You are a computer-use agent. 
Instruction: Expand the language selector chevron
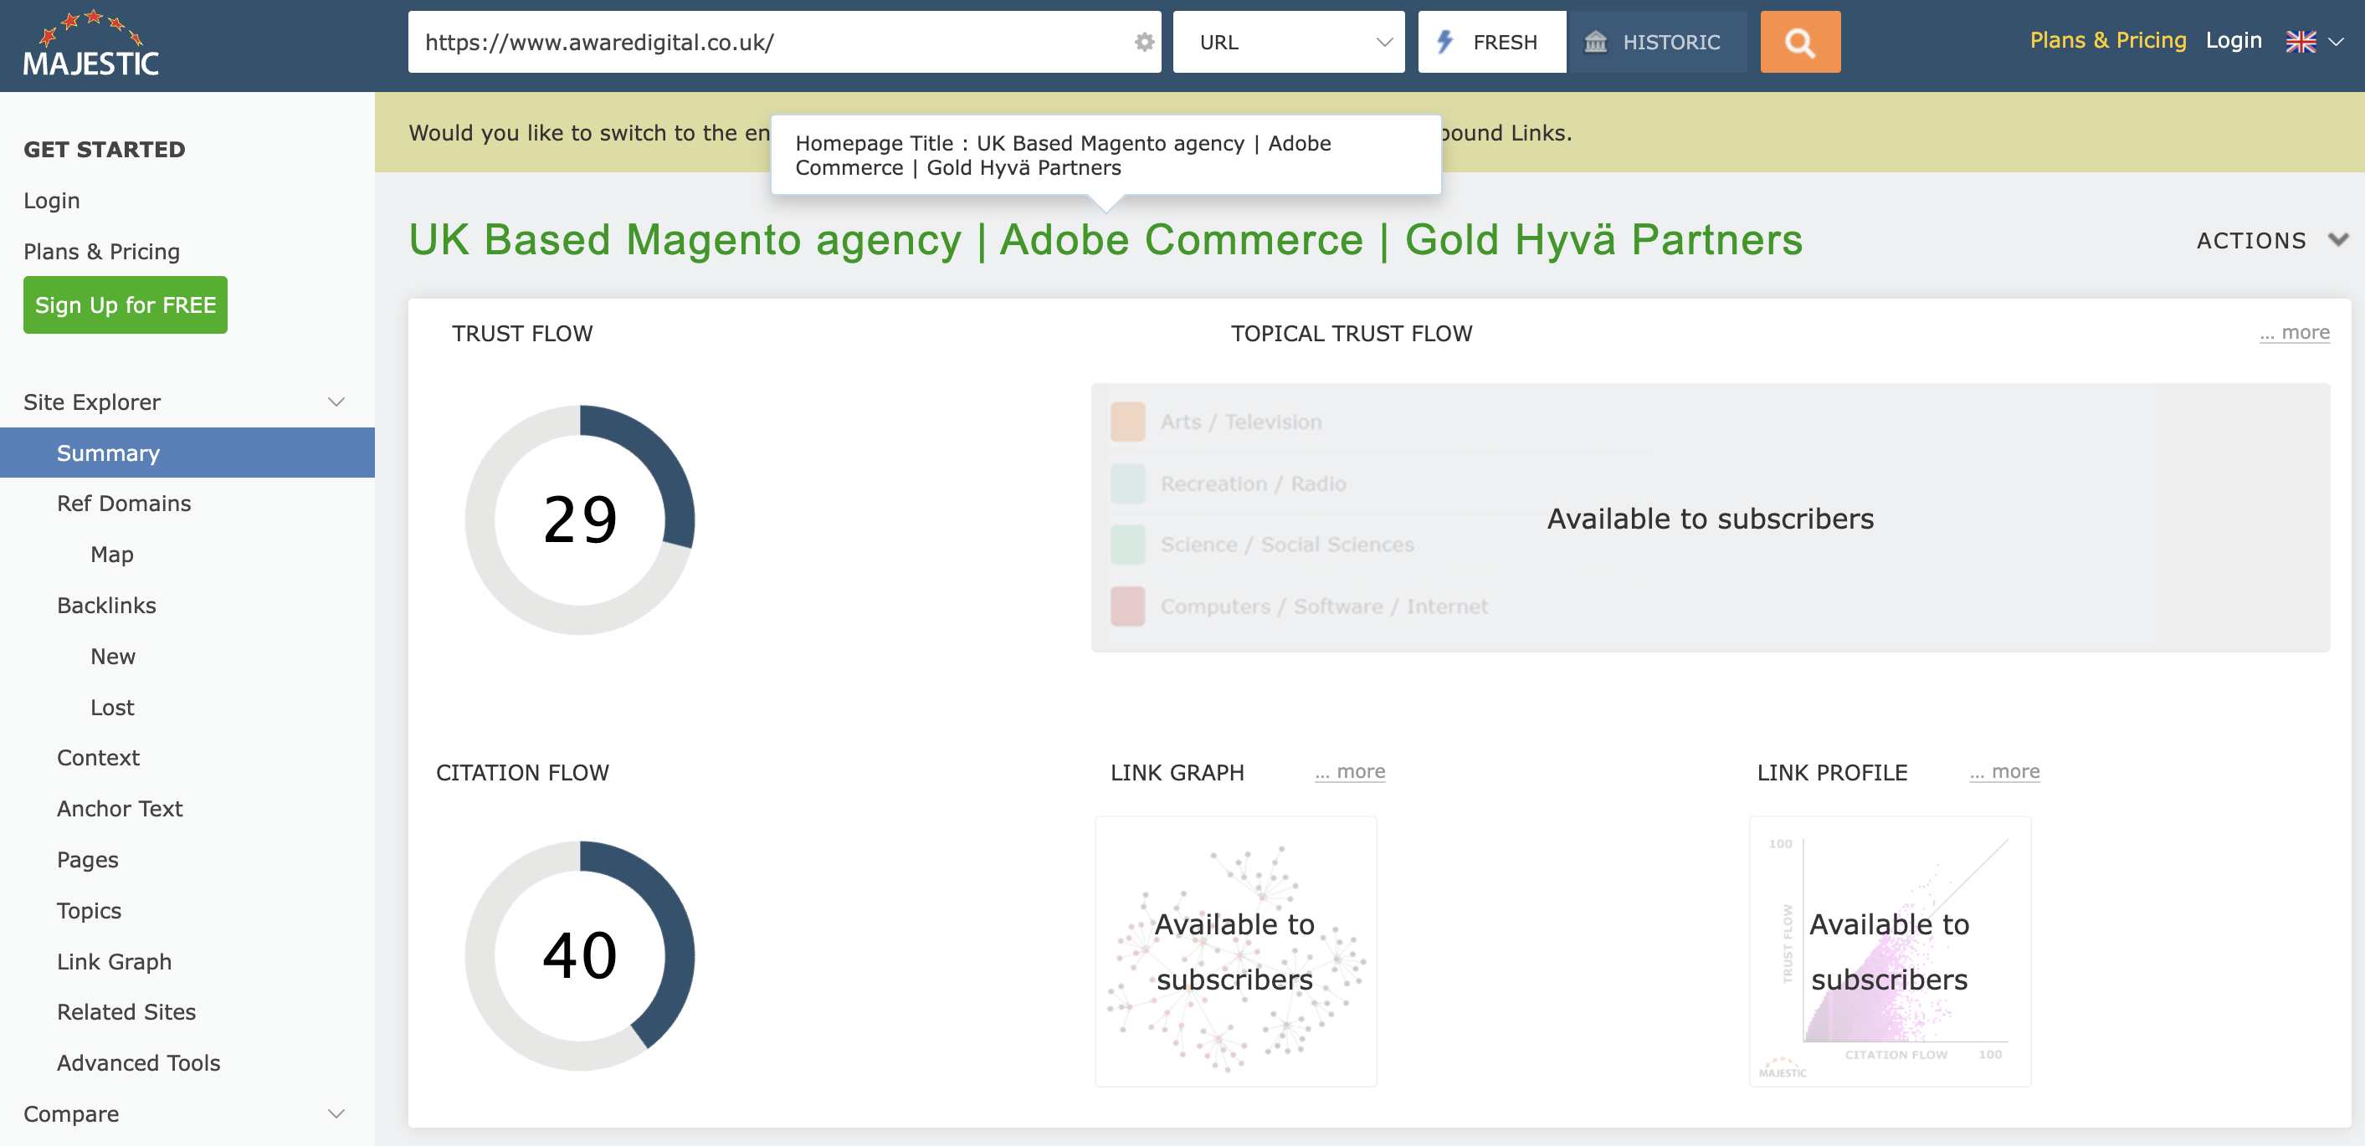tap(2336, 42)
